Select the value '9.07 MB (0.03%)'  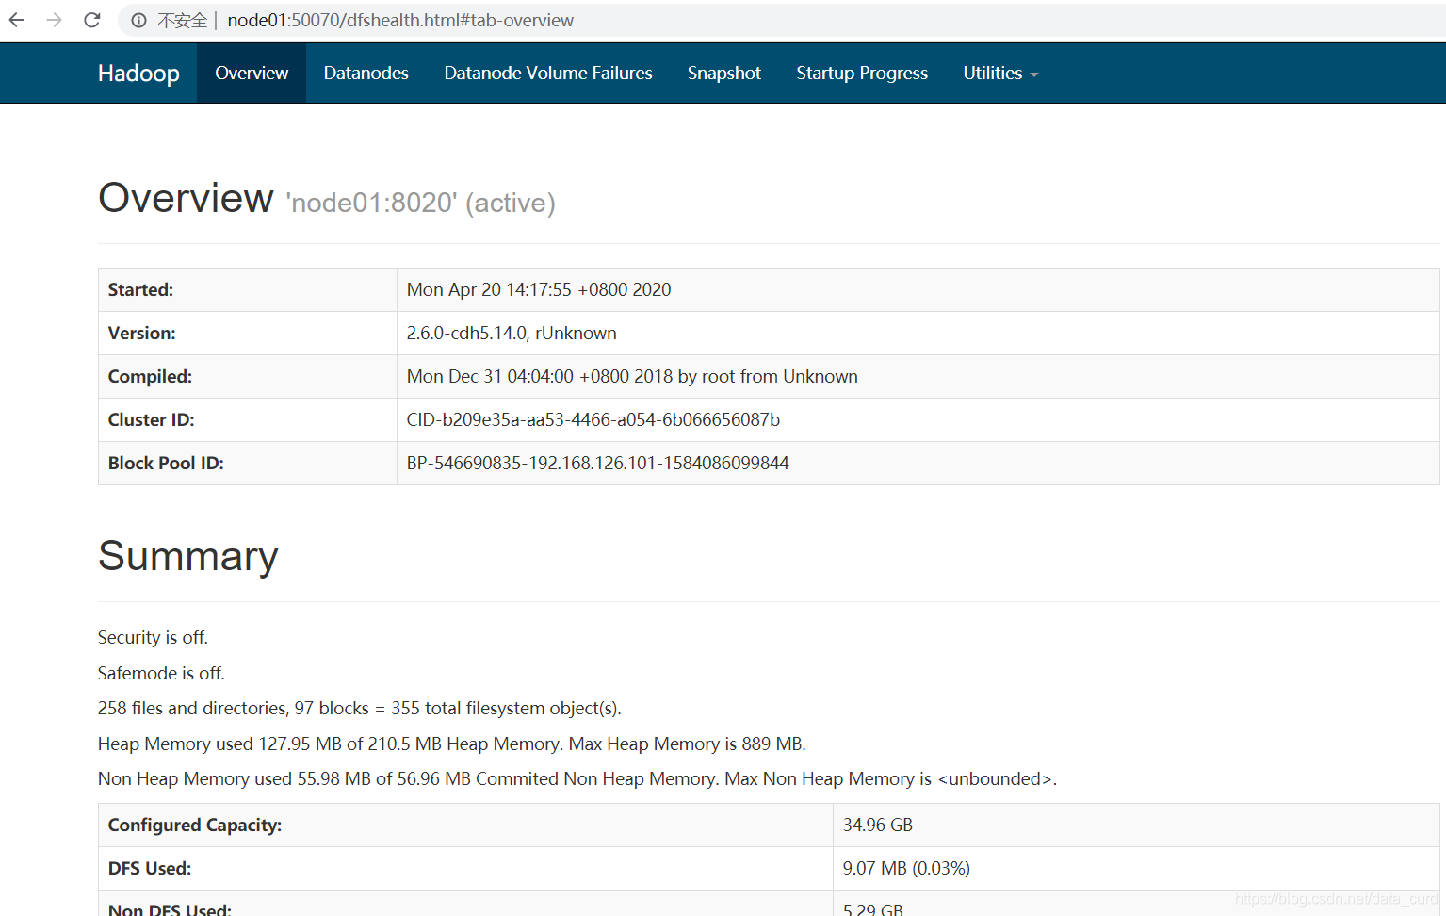pyautogui.click(x=906, y=869)
